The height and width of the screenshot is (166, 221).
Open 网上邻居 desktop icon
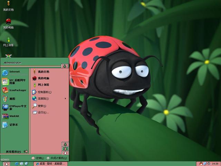[8, 41]
